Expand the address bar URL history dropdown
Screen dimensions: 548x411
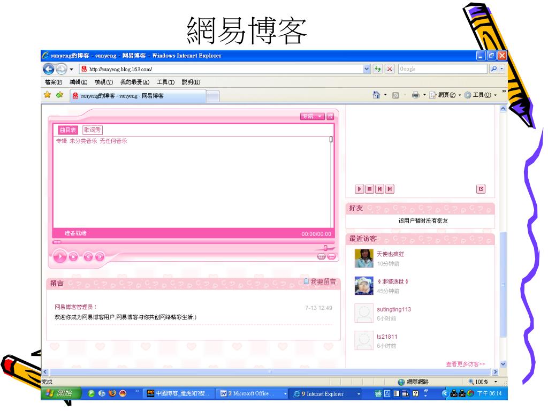(366, 69)
